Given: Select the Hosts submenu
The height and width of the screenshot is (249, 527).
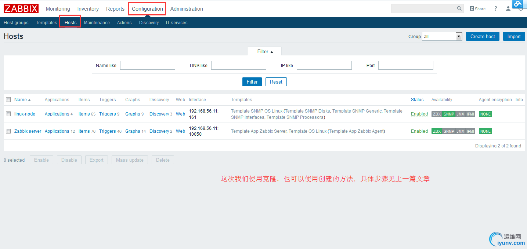Looking at the screenshot, I should 71,23.
